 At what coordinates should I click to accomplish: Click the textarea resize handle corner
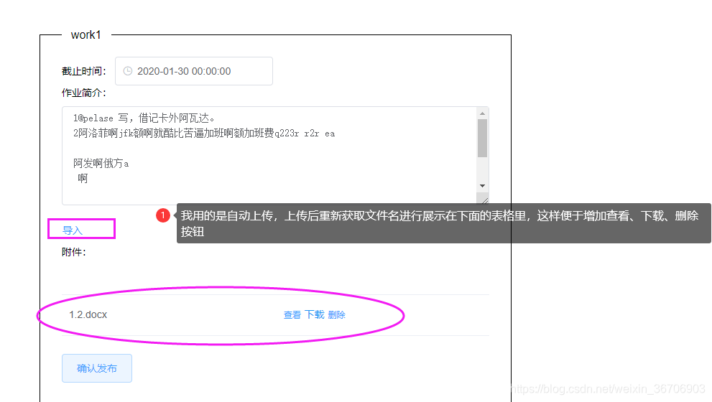click(x=484, y=200)
